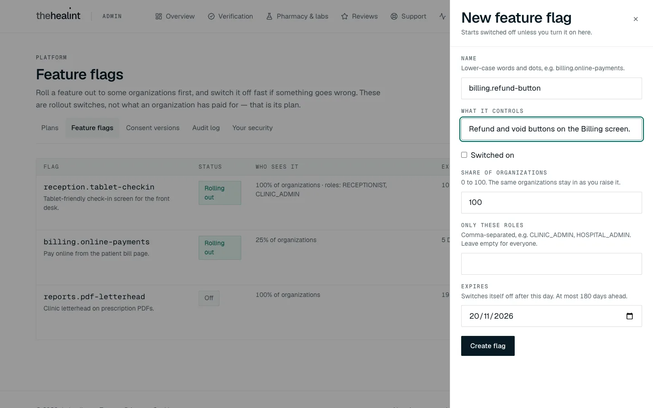Image resolution: width=653 pixels, height=408 pixels.
Task: Close the New feature flag panel
Action: point(636,19)
